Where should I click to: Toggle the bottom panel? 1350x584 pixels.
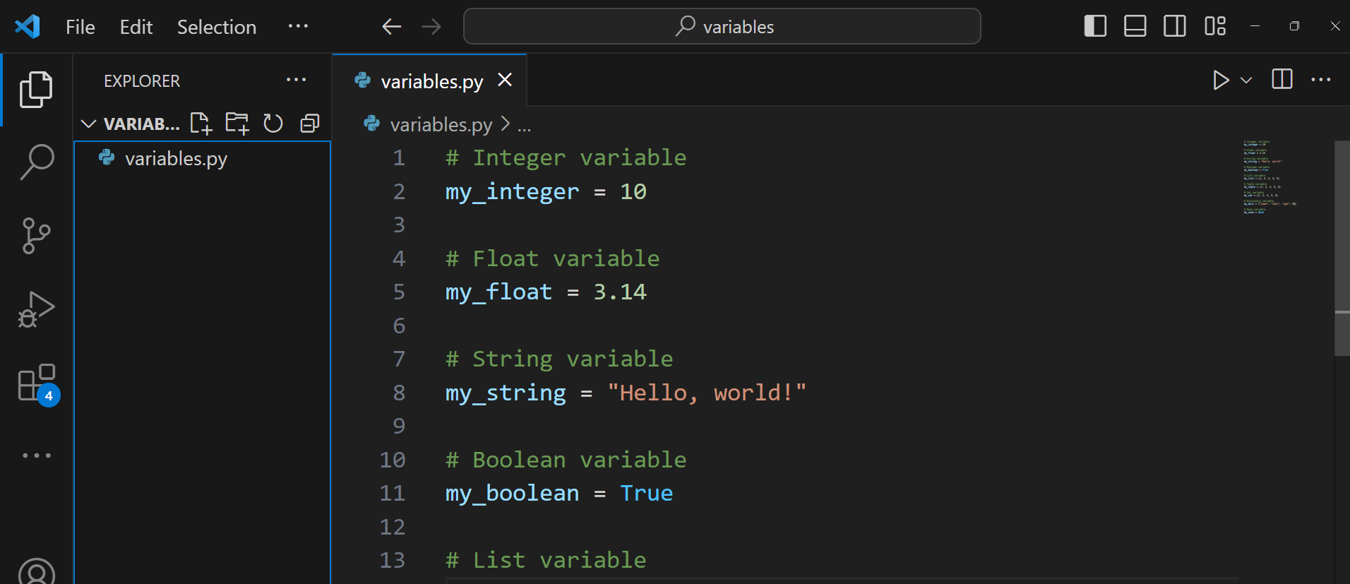point(1135,26)
